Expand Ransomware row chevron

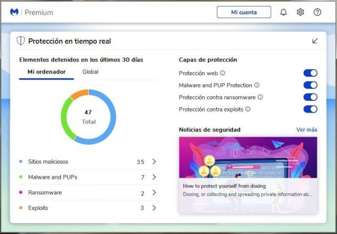pos(154,192)
